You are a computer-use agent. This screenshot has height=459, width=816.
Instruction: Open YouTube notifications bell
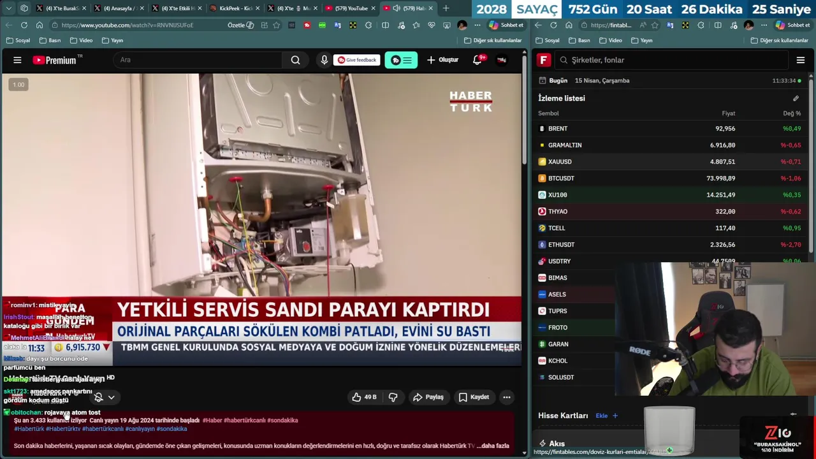coord(477,60)
